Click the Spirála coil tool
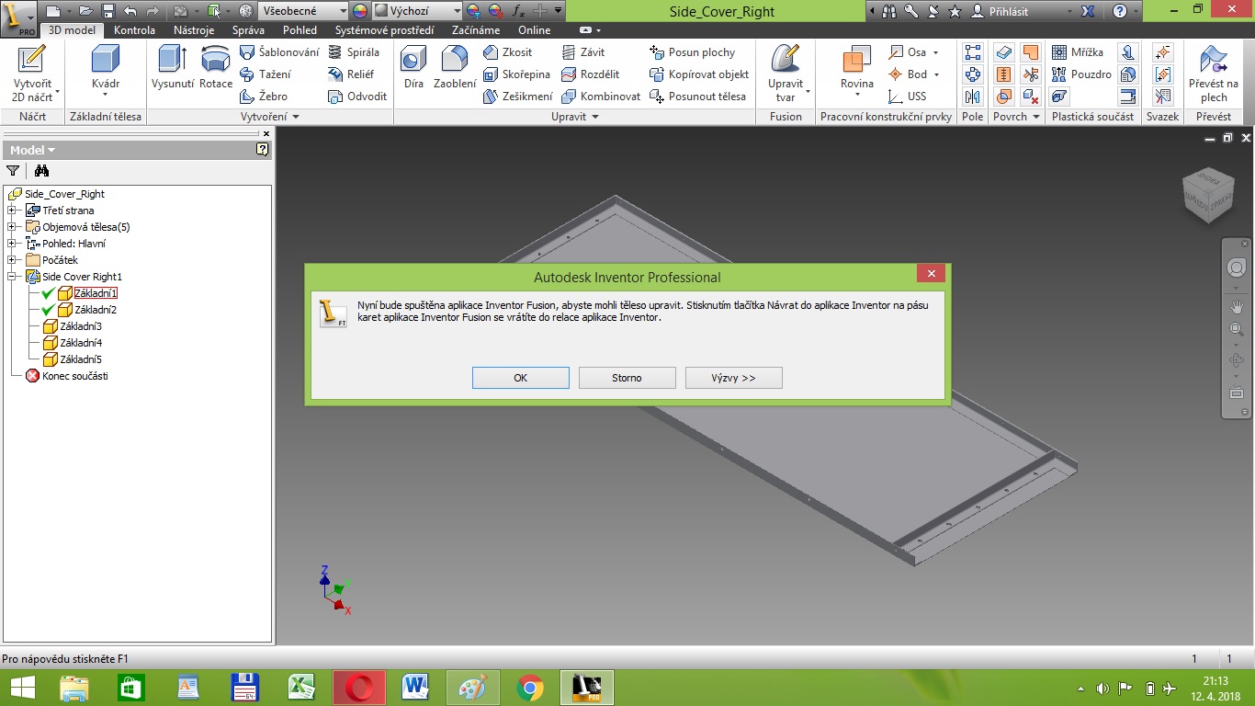The width and height of the screenshot is (1255, 706). point(354,52)
